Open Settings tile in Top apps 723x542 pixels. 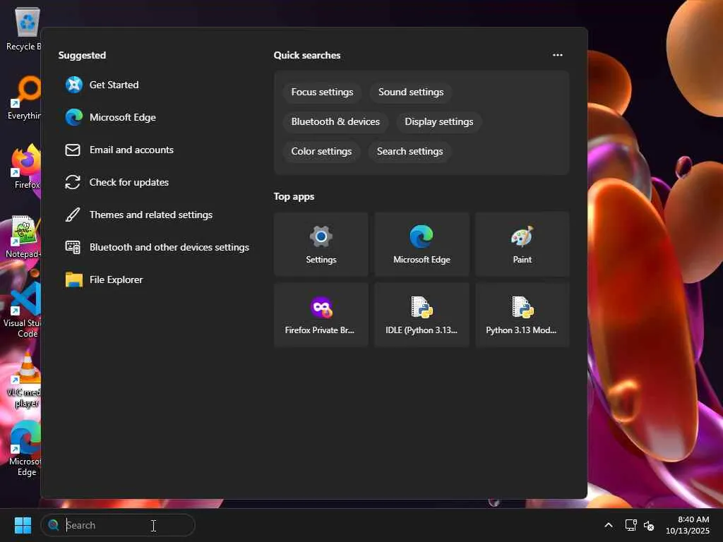tap(321, 244)
